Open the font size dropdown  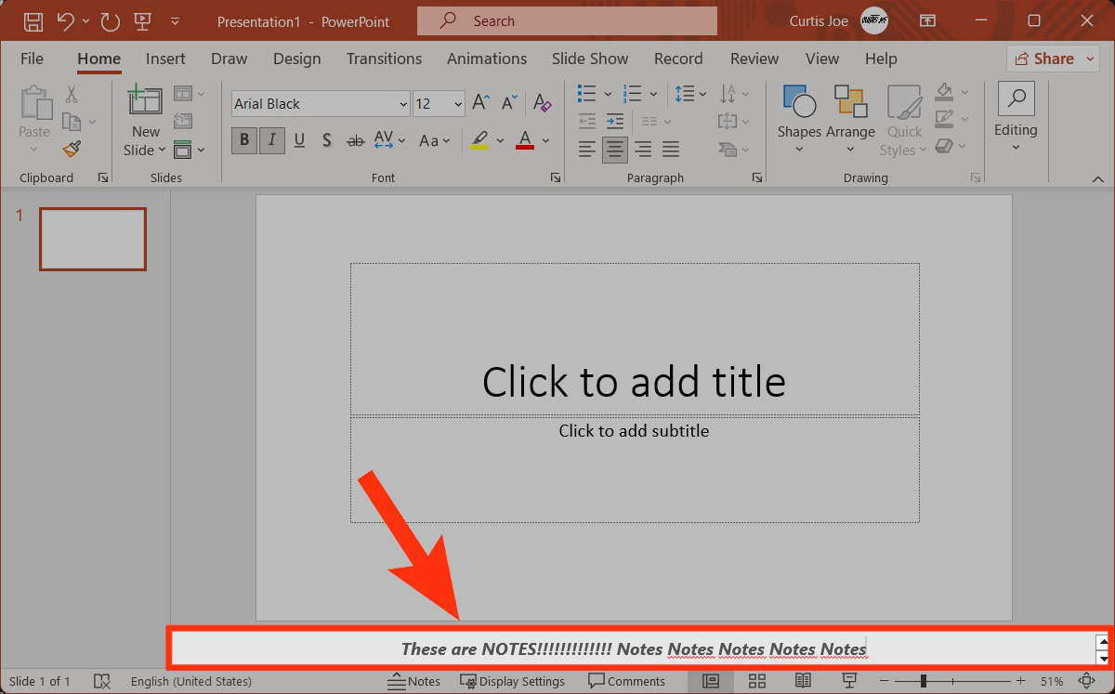(458, 104)
